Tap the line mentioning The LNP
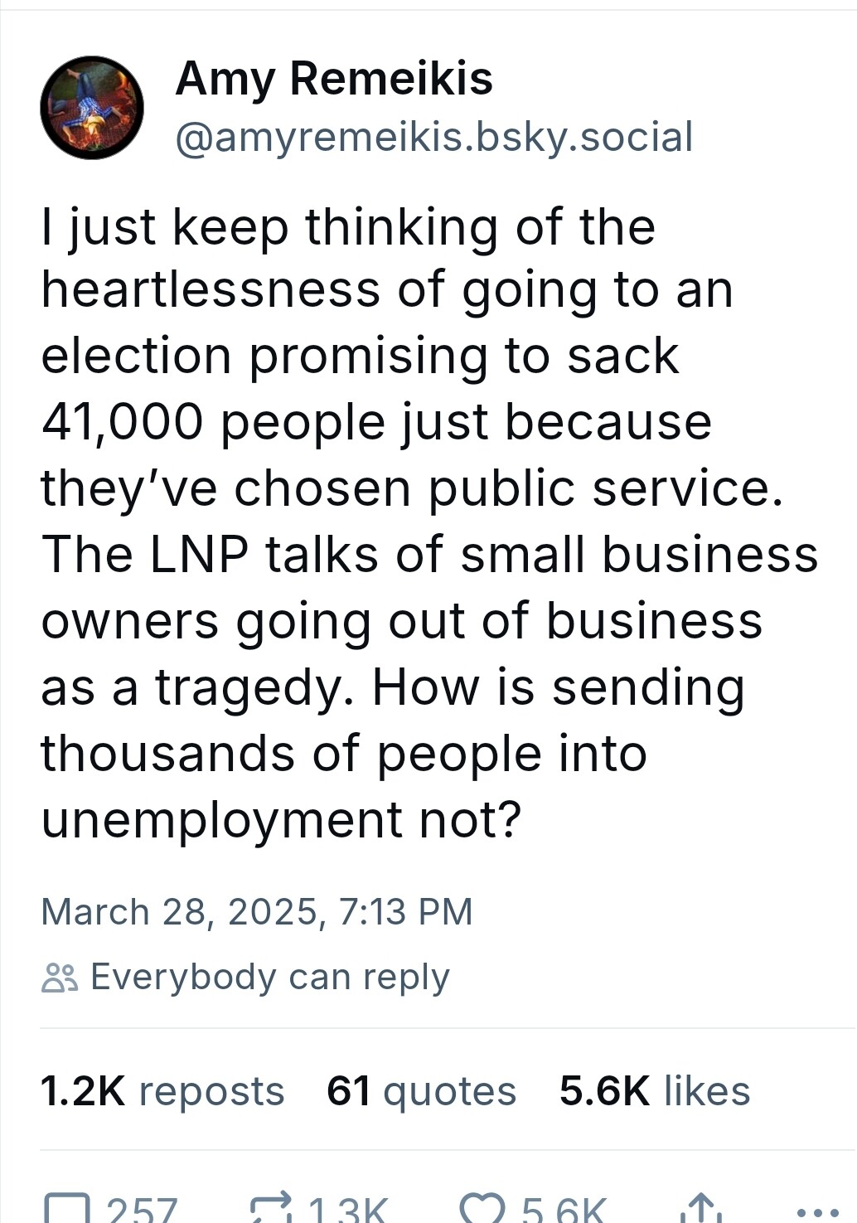 429,555
